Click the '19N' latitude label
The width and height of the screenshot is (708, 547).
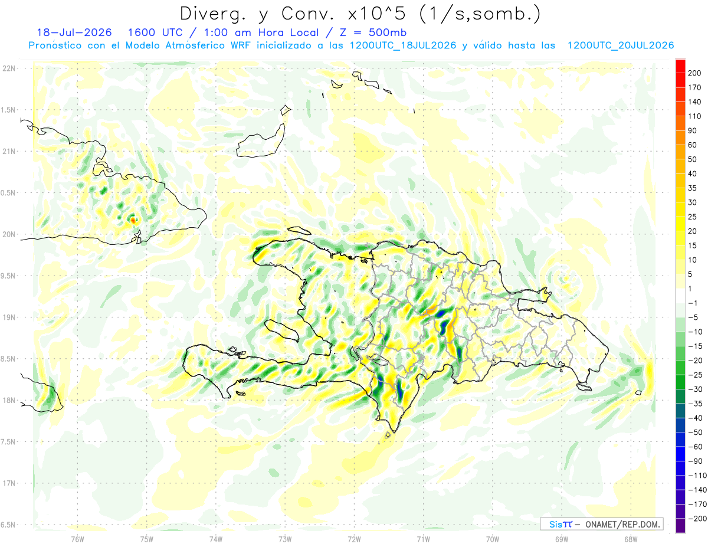click(x=9, y=317)
